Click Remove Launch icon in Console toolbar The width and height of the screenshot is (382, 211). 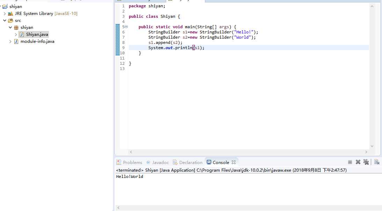[x=358, y=162]
